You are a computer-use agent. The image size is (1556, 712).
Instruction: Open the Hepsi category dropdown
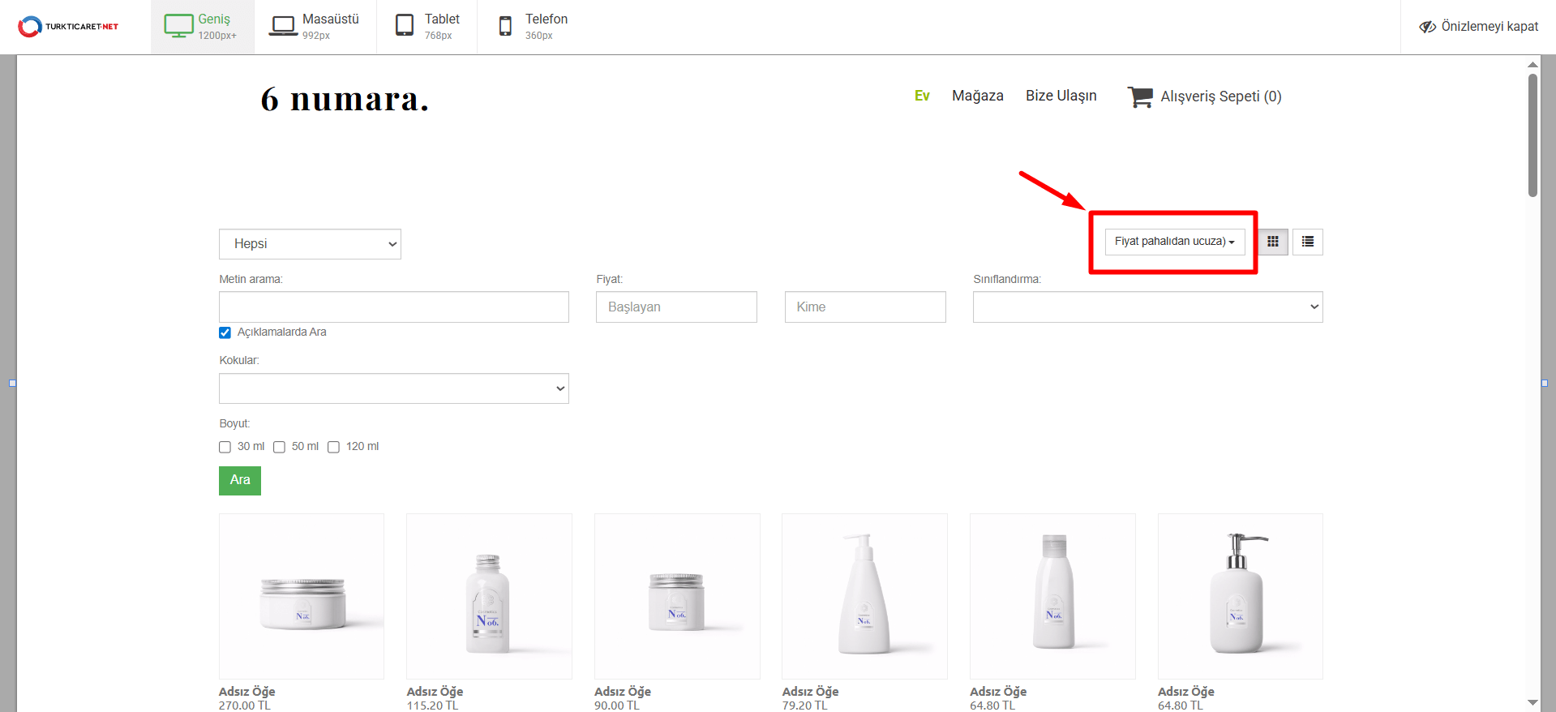[x=310, y=244]
